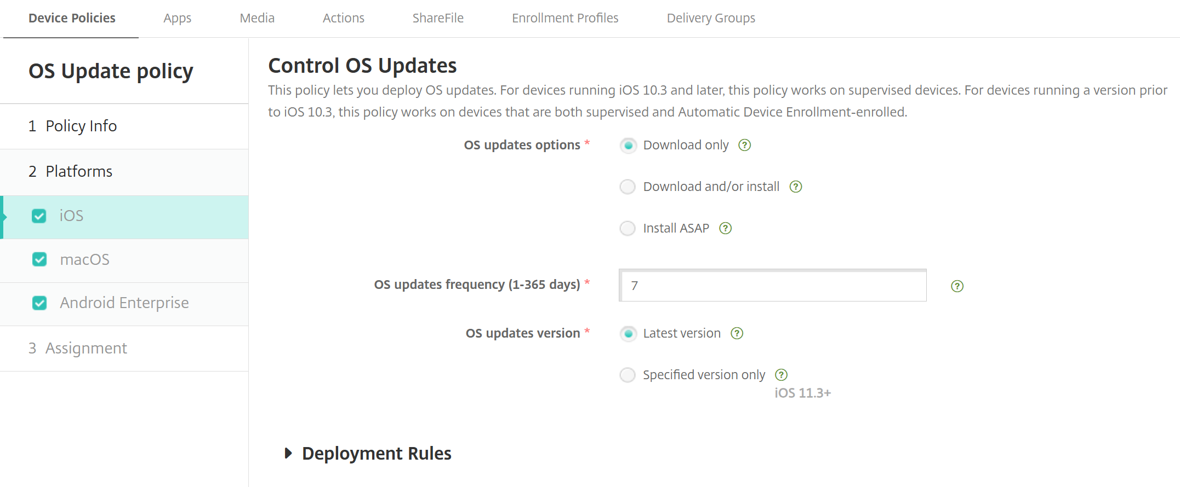Open the Policy Info step
Image resolution: width=1180 pixels, height=487 pixels.
click(81, 126)
